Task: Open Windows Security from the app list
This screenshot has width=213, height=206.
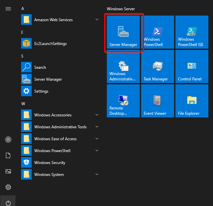Action: (x=60, y=162)
